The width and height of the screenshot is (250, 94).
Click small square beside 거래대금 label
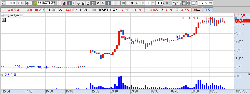coord(2,75)
